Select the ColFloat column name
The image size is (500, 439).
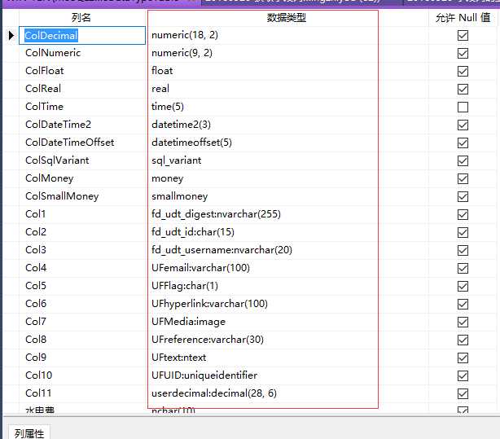[x=44, y=71]
